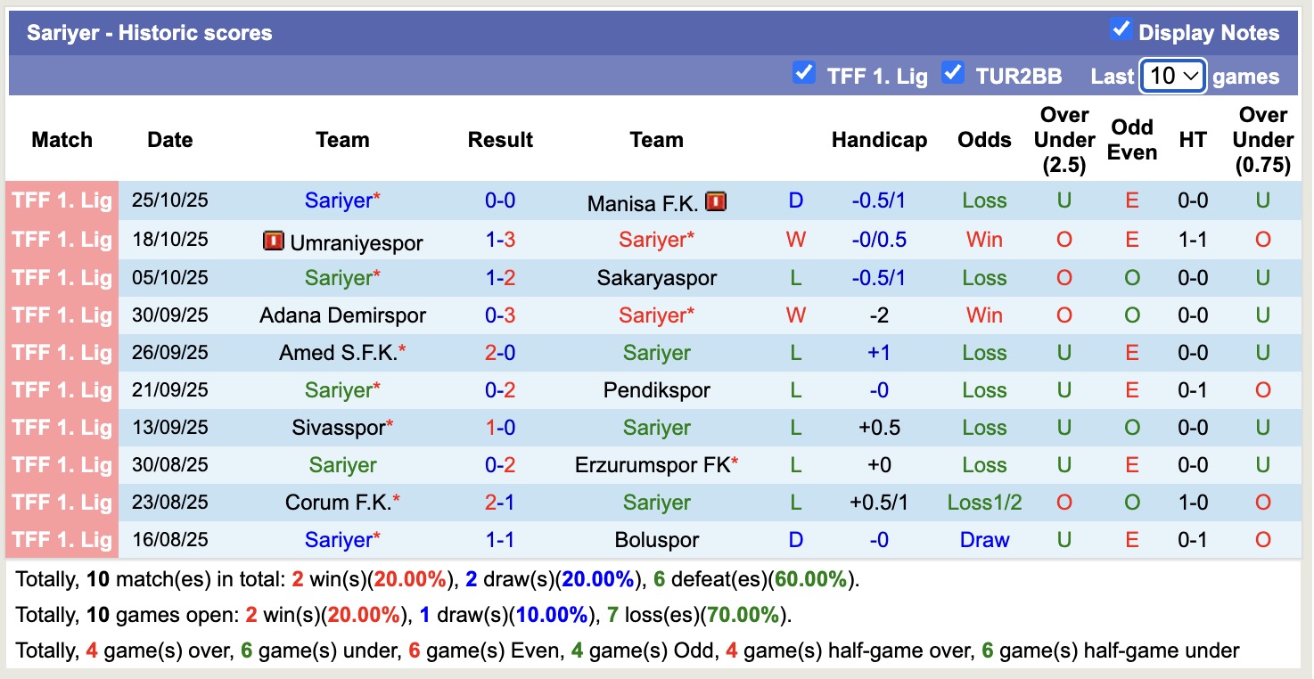Image resolution: width=1314 pixels, height=679 pixels.
Task: Uncheck the Display Notes checkbox
Action: (x=1120, y=29)
